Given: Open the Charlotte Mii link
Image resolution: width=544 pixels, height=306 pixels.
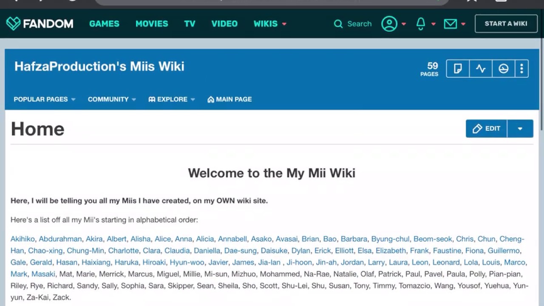Looking at the screenshot, I should click(x=123, y=251).
